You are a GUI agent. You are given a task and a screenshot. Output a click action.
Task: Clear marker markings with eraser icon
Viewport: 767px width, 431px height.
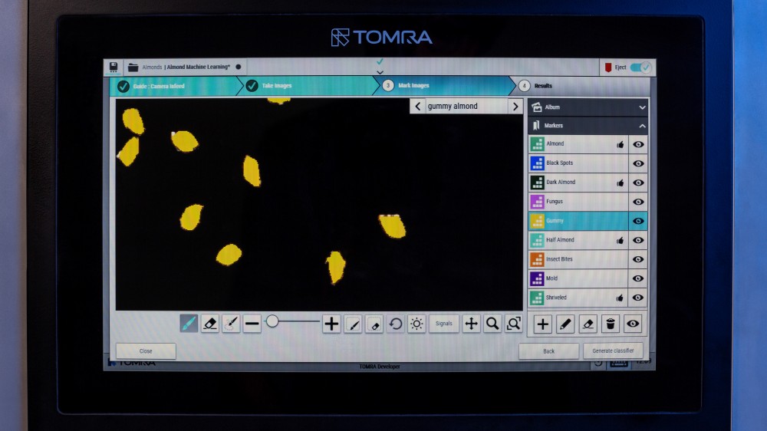(x=588, y=324)
